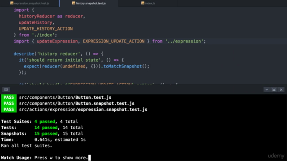Click 'Press w to show more.' prompt
Viewport: 287px width, 161px height.
(61, 158)
